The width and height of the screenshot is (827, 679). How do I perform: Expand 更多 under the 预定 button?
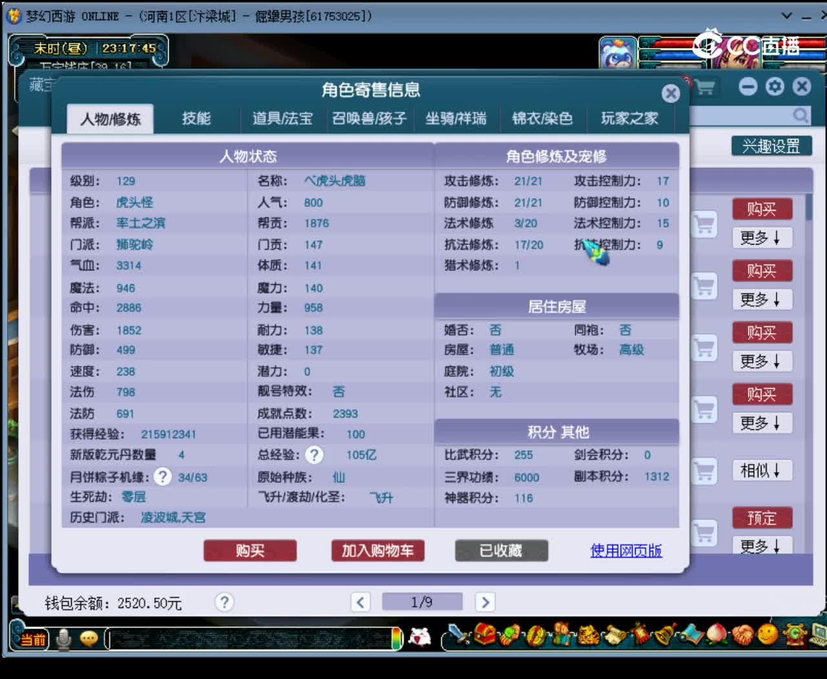point(762,546)
